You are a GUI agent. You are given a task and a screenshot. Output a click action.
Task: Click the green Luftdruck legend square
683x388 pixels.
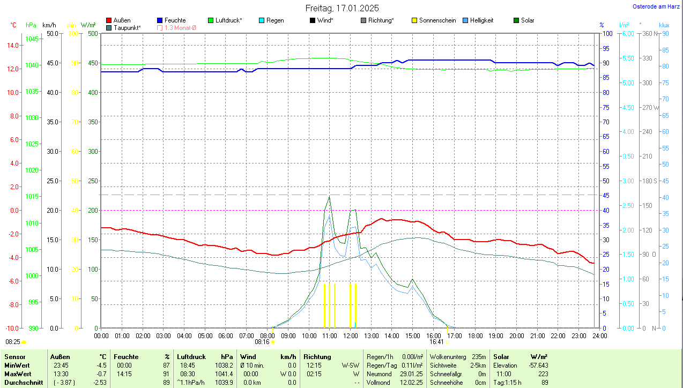pyautogui.click(x=211, y=20)
